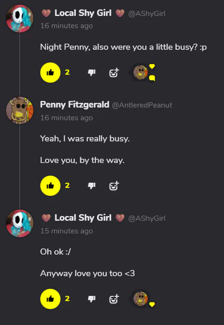Open @AntleredPeanut handle link
This screenshot has height=325, width=224.
point(142,105)
